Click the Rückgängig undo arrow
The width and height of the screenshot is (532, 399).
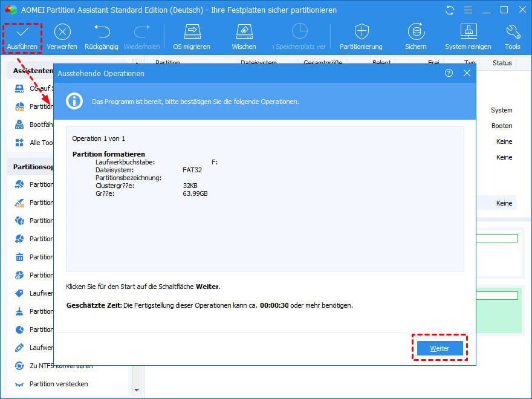point(102,31)
